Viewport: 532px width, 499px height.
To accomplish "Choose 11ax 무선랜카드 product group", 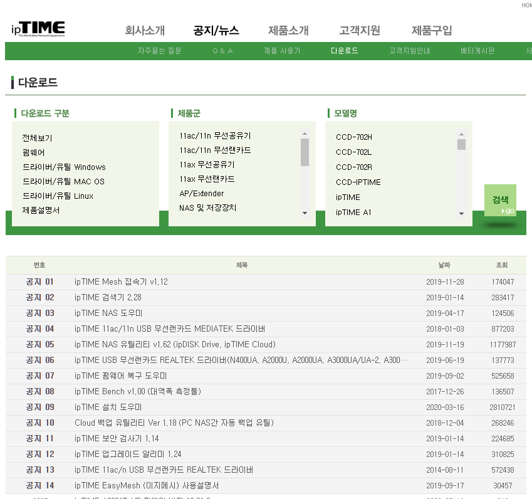I will pyautogui.click(x=207, y=179).
